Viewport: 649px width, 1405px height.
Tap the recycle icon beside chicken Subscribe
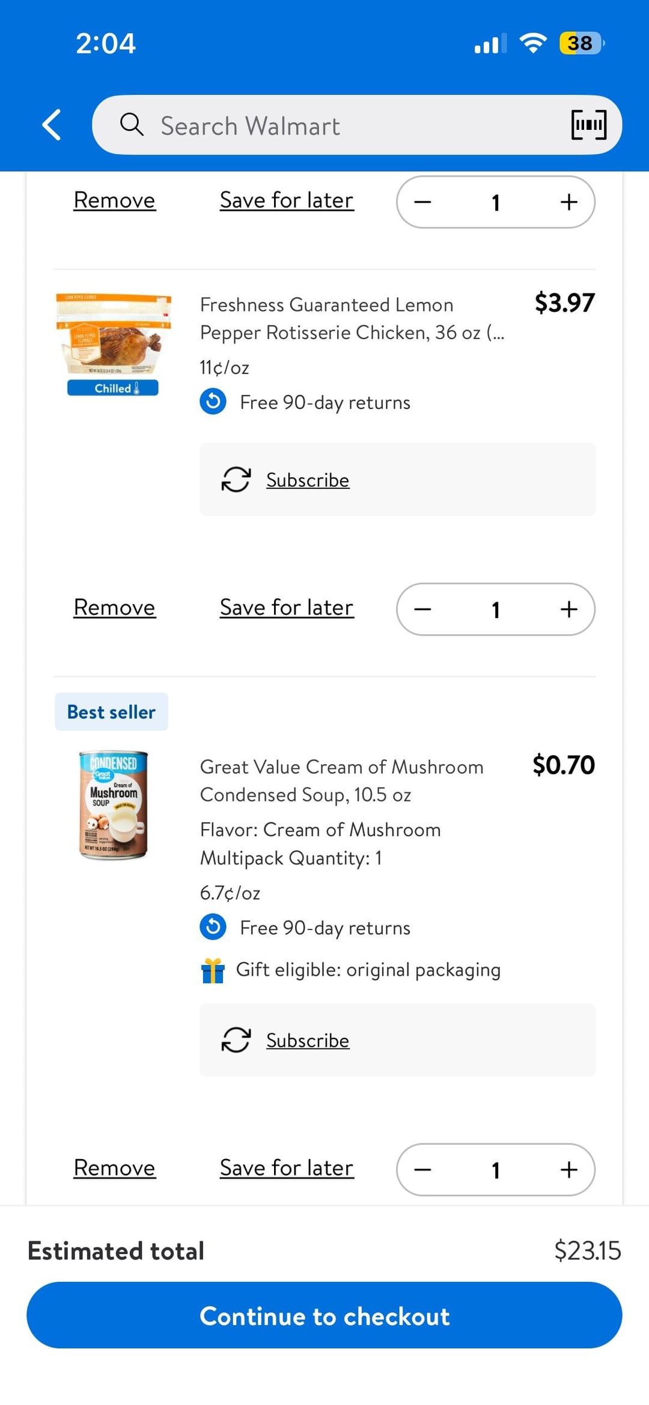[x=236, y=480]
